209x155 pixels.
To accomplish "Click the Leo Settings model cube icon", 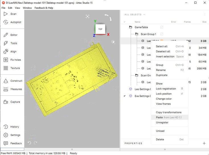I will tap(131, 89).
